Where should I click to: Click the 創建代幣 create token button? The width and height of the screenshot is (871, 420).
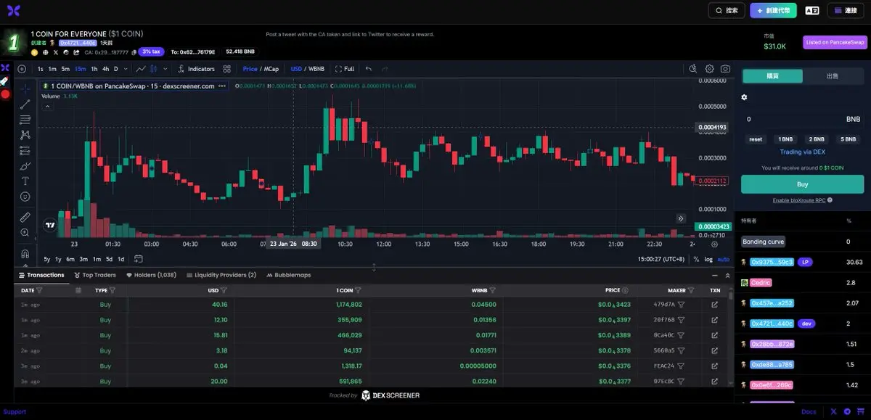click(x=773, y=11)
